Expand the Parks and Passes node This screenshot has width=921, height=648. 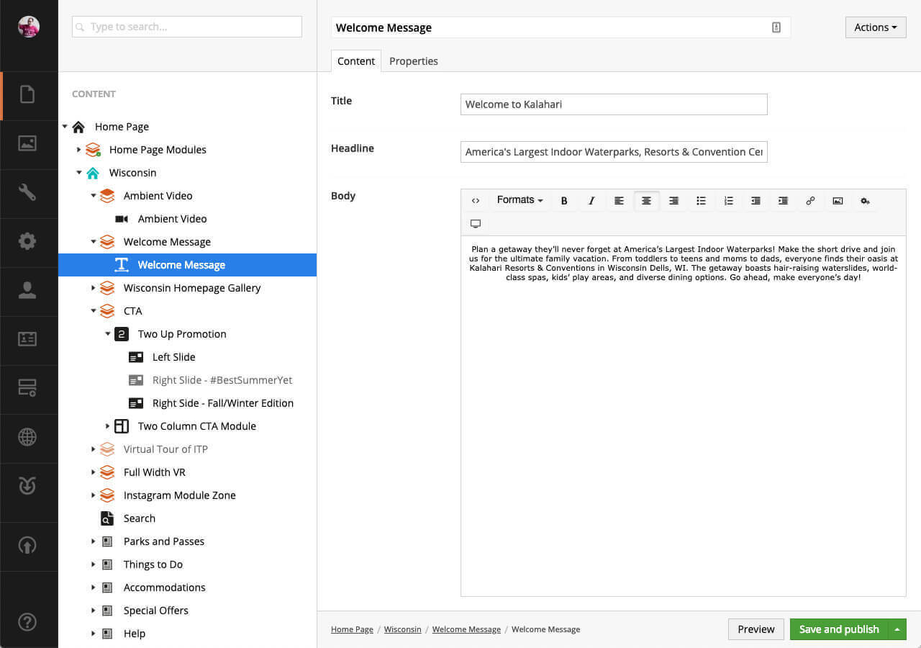pos(94,541)
